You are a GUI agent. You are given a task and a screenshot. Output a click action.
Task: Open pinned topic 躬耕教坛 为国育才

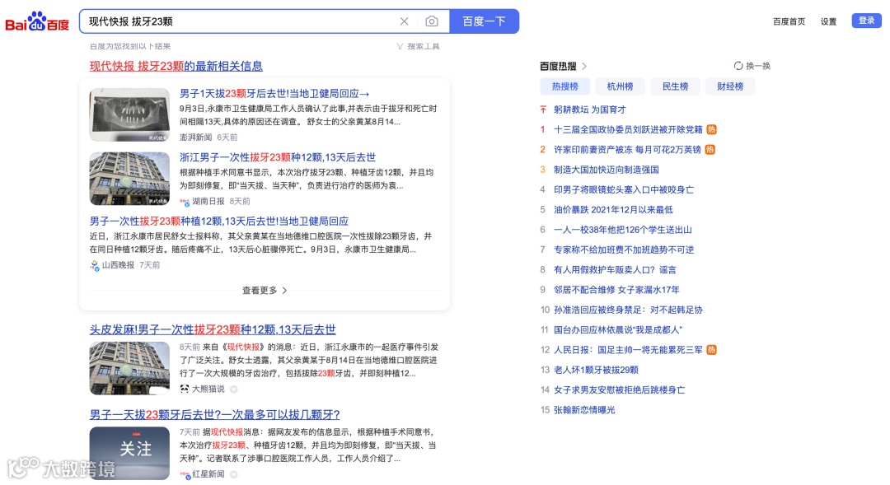pos(590,110)
